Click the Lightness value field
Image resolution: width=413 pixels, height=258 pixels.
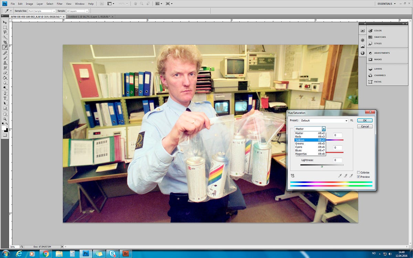coord(337,160)
